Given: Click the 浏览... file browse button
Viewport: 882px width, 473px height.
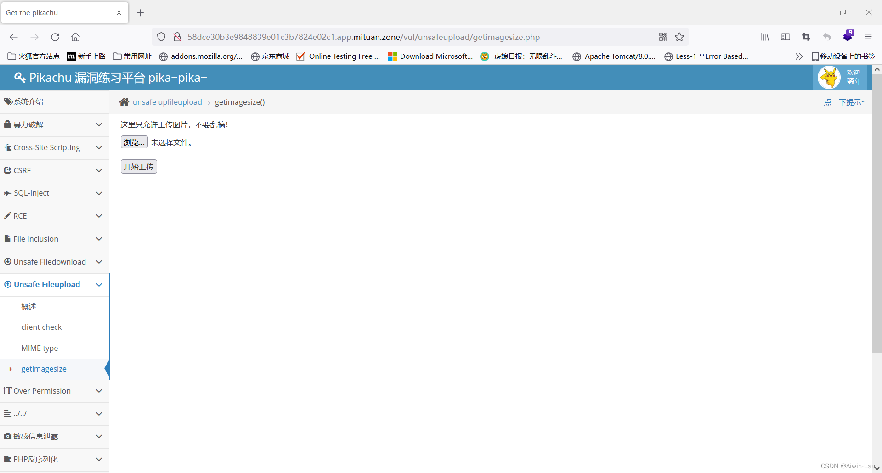Looking at the screenshot, I should click(134, 142).
